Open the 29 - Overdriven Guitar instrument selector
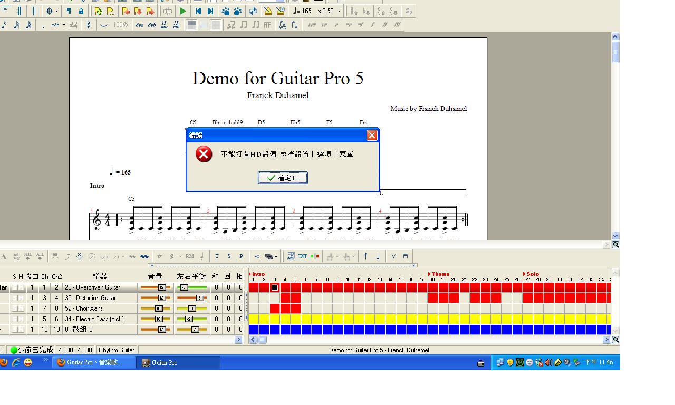Screen dimensions: 675x405 point(100,287)
